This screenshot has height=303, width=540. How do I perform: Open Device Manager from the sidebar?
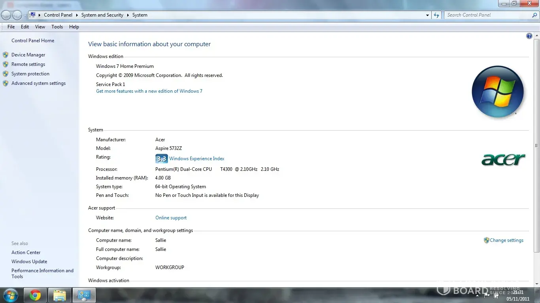coord(28,55)
